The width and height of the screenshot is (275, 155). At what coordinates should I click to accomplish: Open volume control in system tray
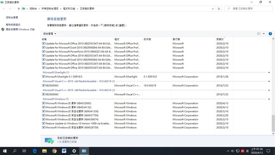[233, 151]
